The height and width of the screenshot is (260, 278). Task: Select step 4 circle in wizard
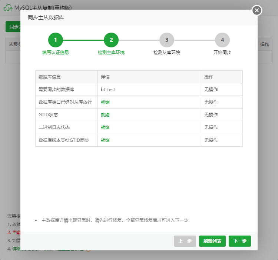point(222,40)
